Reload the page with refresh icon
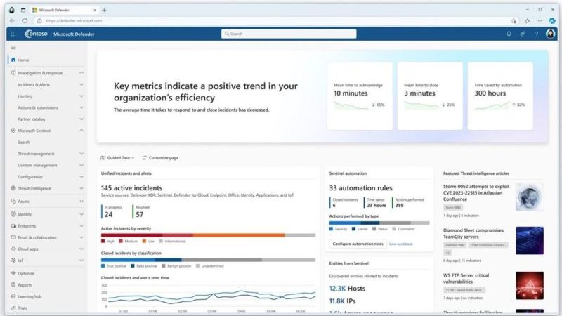The height and width of the screenshot is (316, 562). click(25, 21)
